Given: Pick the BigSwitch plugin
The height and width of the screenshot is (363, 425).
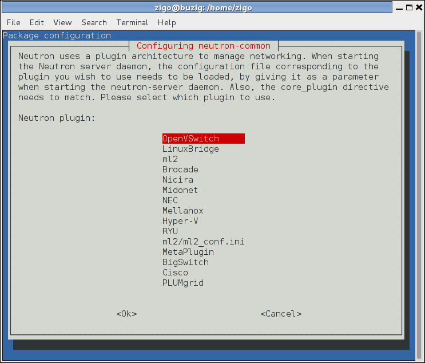Looking at the screenshot, I should pos(185,262).
